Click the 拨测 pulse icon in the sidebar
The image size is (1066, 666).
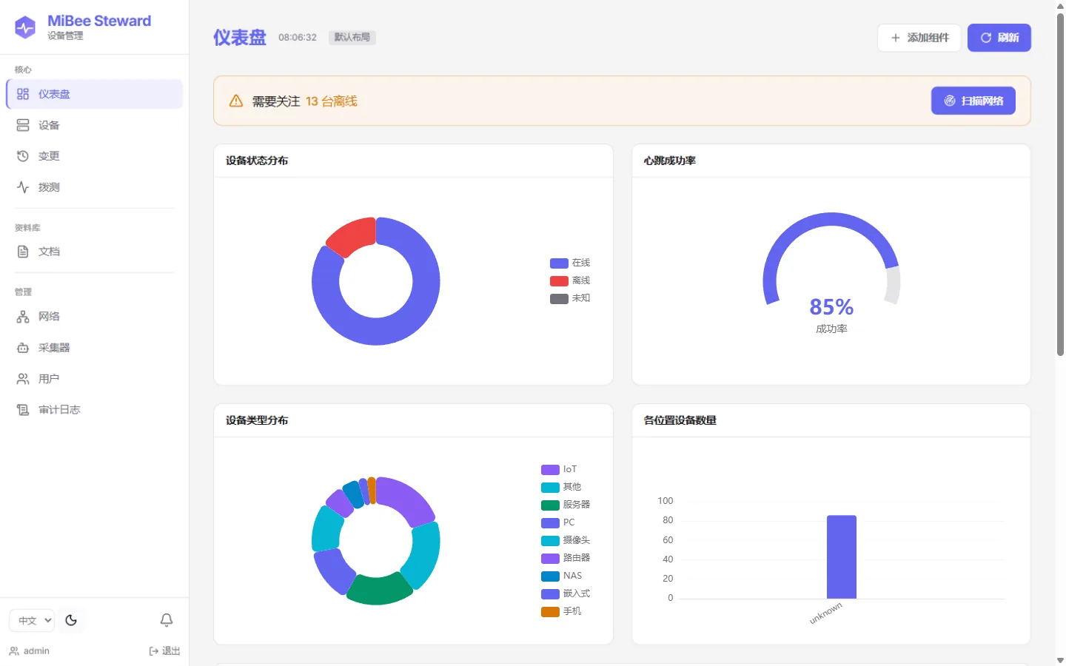[23, 187]
